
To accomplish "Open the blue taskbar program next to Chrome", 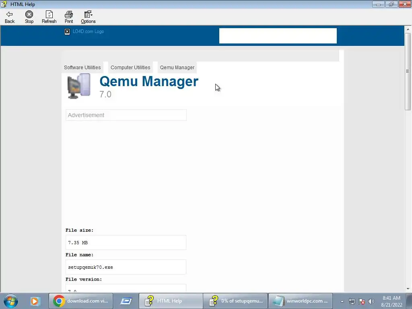I will [126, 301].
